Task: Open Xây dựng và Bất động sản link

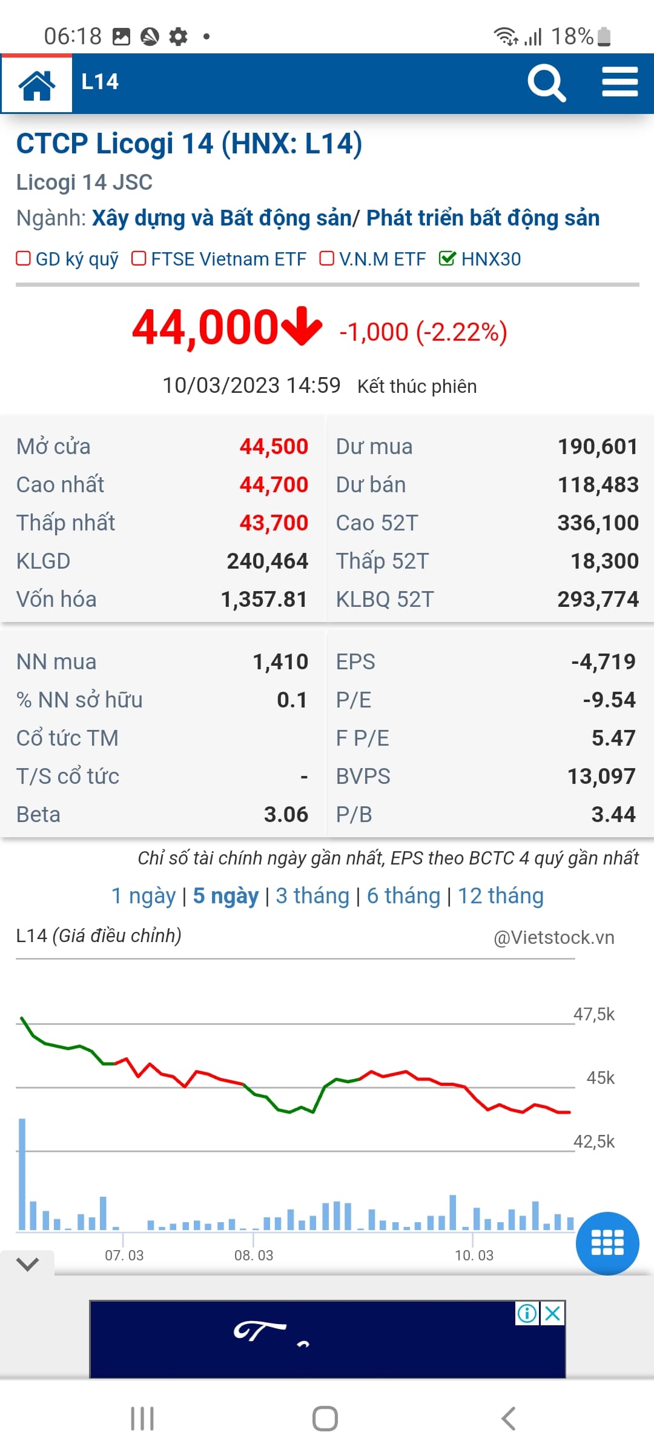Action: coord(222,218)
